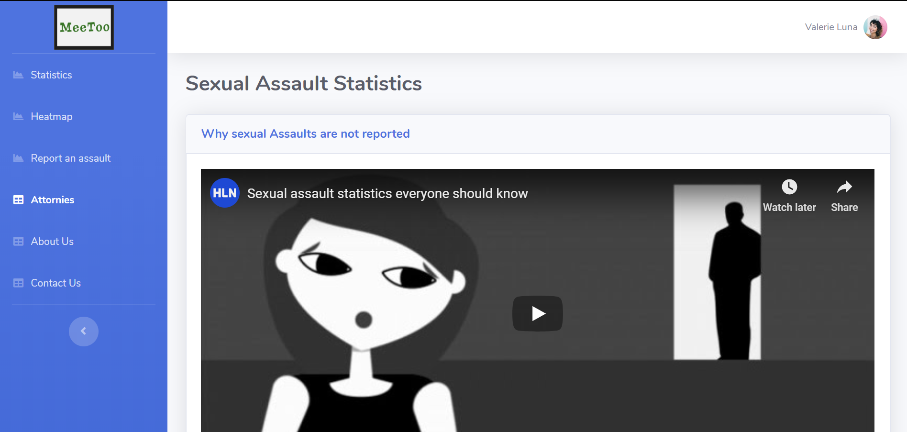Collapse the sidebar with the chevron button
Viewport: 907px width, 432px height.
point(84,331)
